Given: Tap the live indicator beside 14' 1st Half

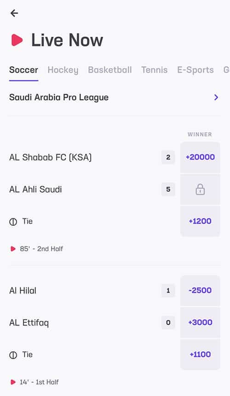Looking at the screenshot, I should pos(13,382).
